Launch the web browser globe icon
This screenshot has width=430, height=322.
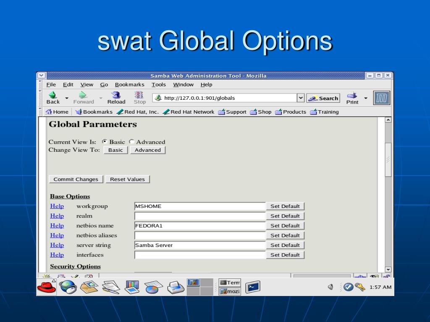tap(68, 287)
